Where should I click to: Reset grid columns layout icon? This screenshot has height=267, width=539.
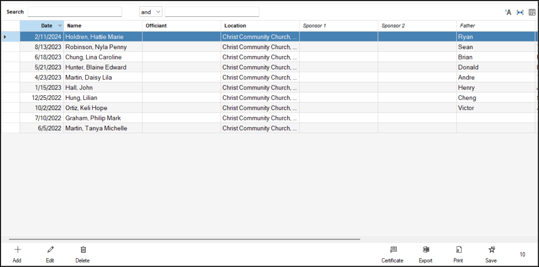532,12
